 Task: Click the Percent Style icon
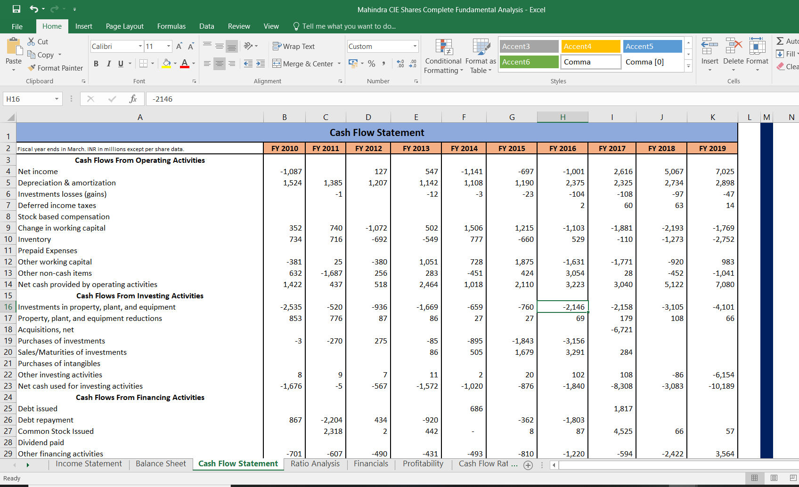pos(372,63)
